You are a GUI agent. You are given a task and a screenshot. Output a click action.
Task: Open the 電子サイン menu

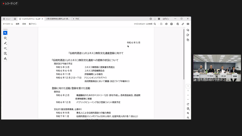pyautogui.click(x=33, y=24)
